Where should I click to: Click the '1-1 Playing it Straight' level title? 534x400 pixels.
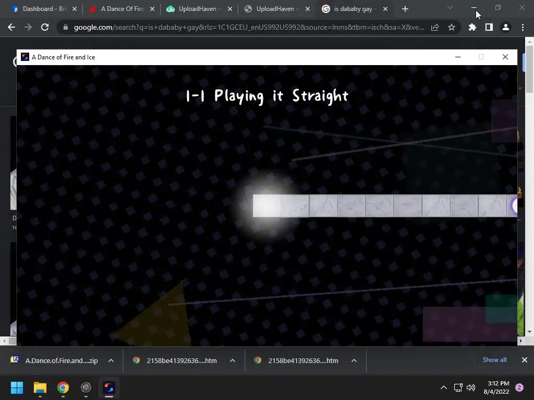point(267,96)
